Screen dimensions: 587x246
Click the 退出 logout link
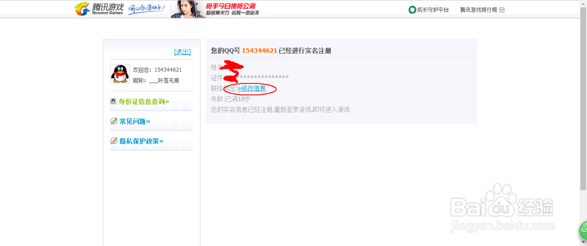pyautogui.click(x=183, y=52)
